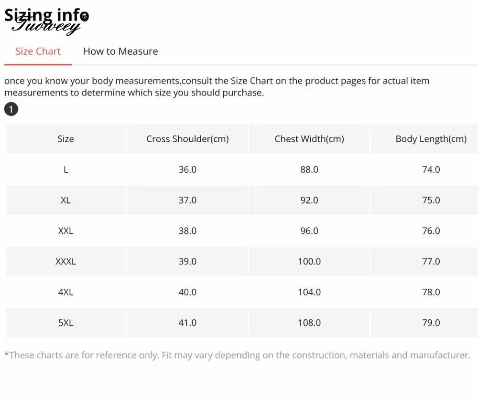Click the 4XL size row label

pos(65,292)
